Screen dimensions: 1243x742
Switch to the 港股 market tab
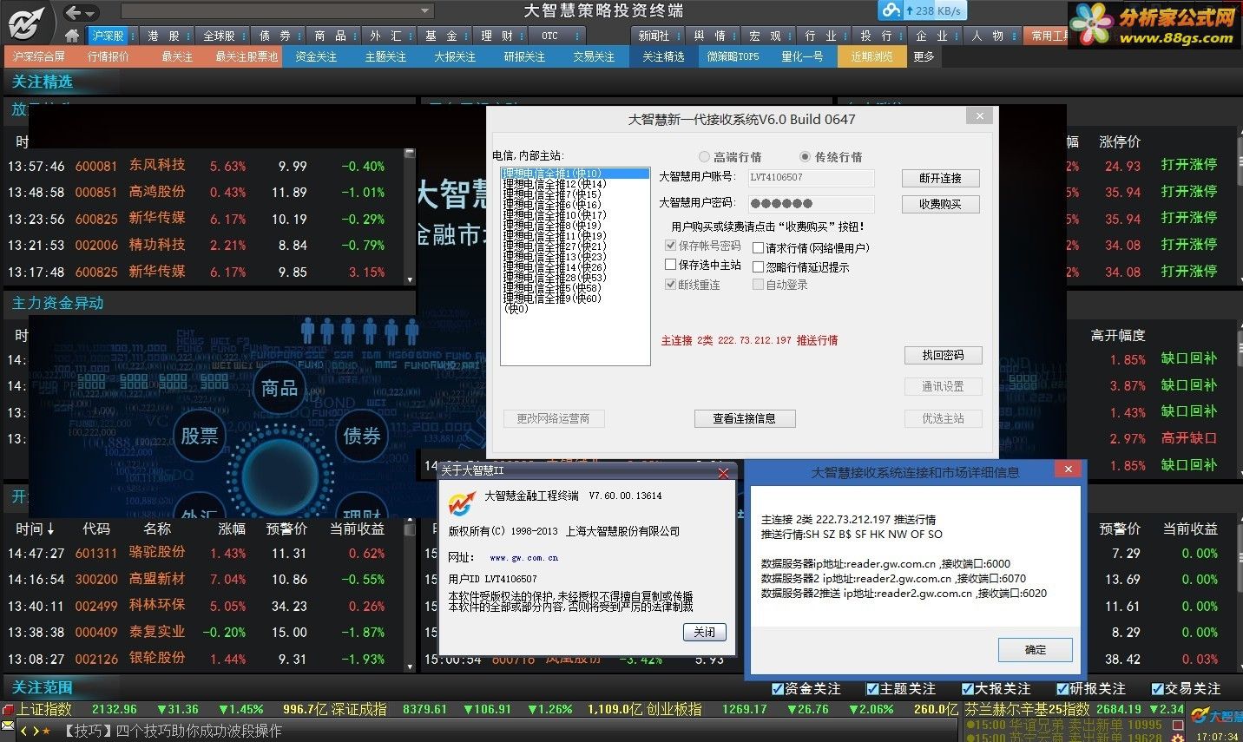163,36
